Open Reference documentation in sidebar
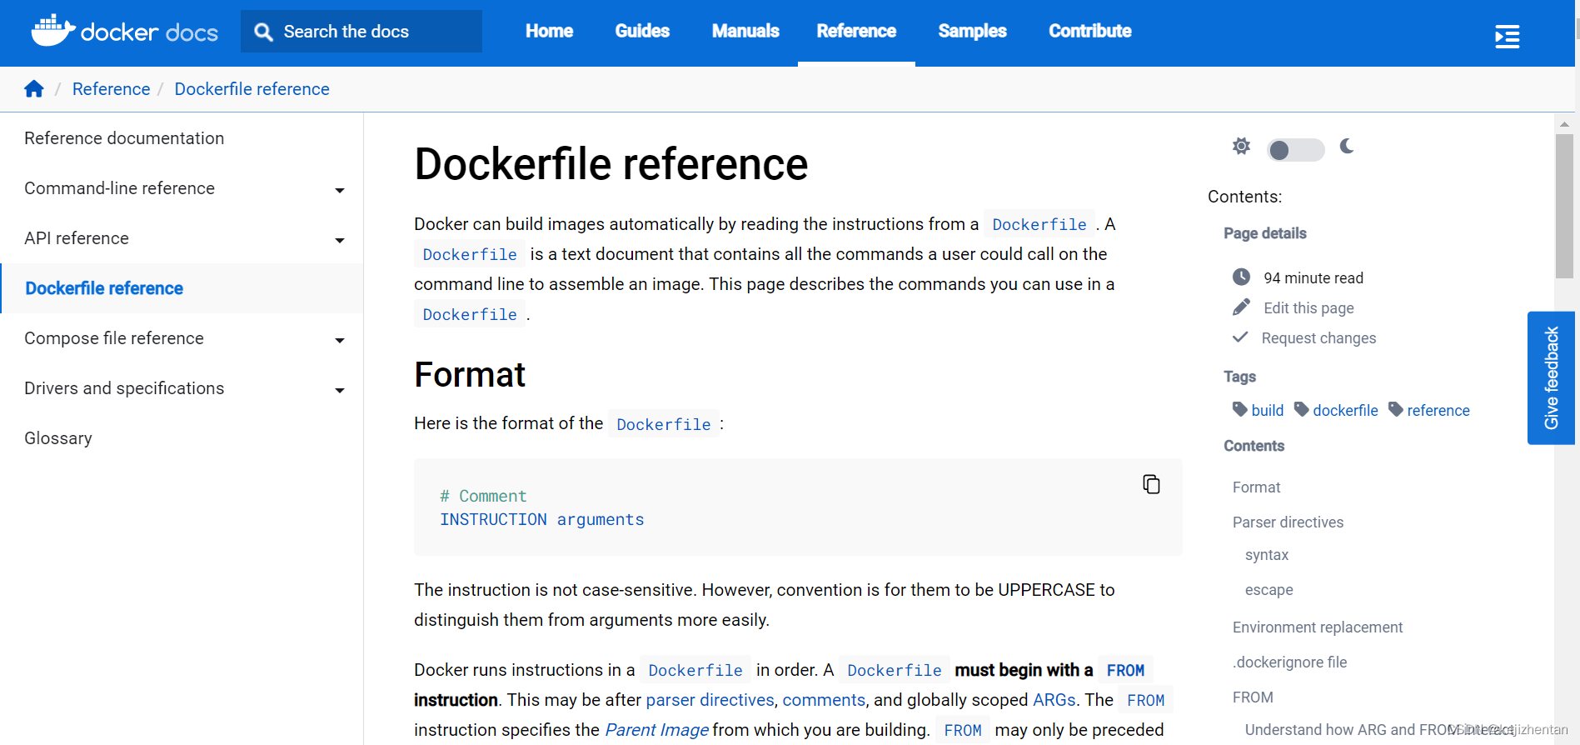The image size is (1580, 745). coord(124,138)
